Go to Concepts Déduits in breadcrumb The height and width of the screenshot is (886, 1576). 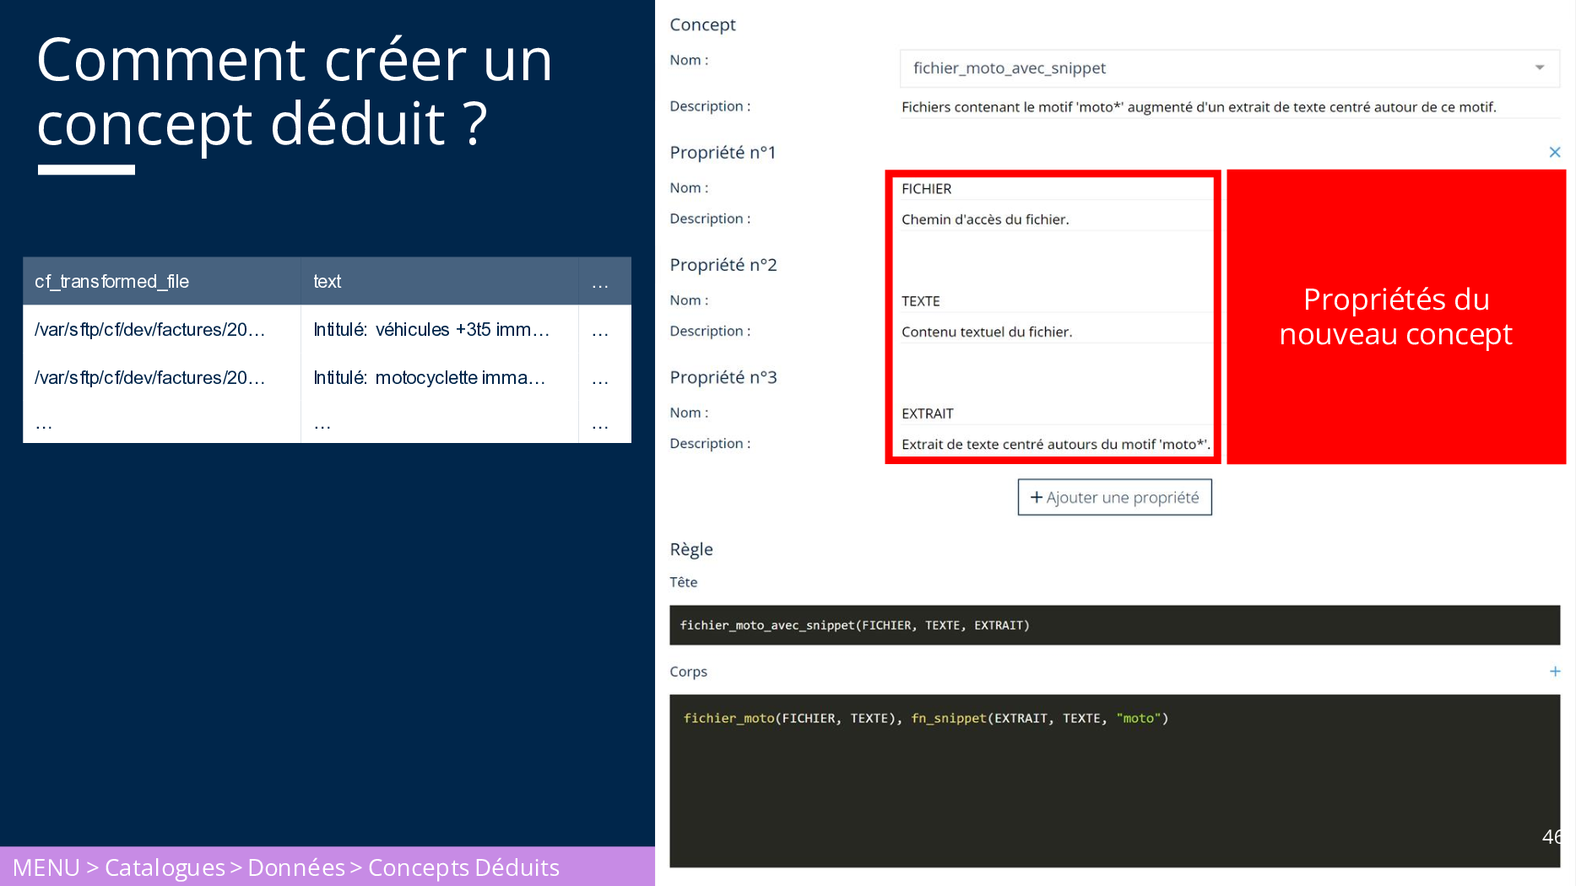[463, 867]
